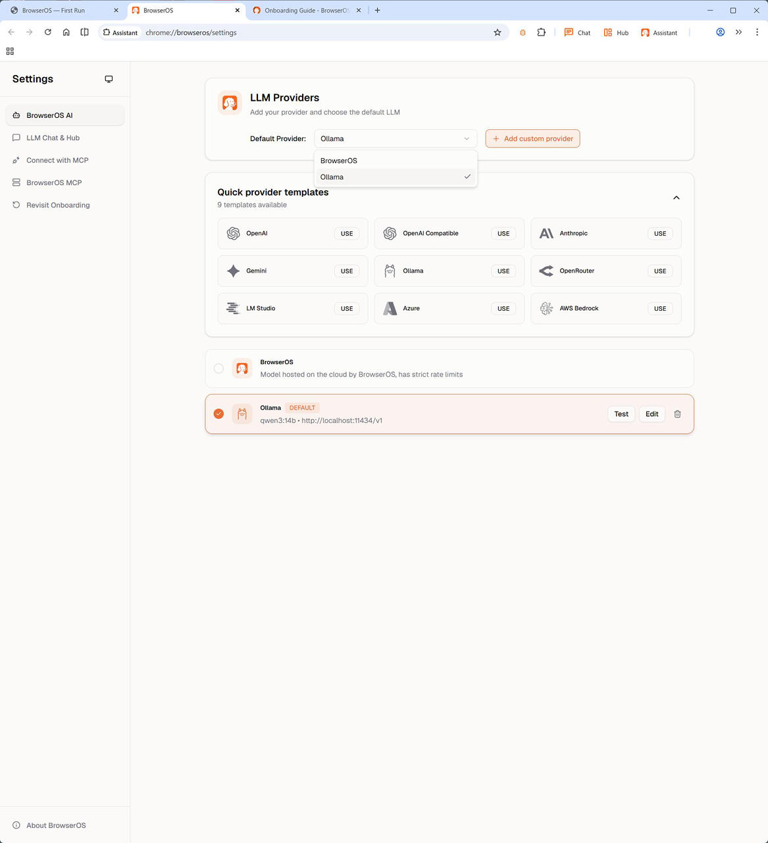Select the BrowserOS provider radio button

pyautogui.click(x=218, y=369)
